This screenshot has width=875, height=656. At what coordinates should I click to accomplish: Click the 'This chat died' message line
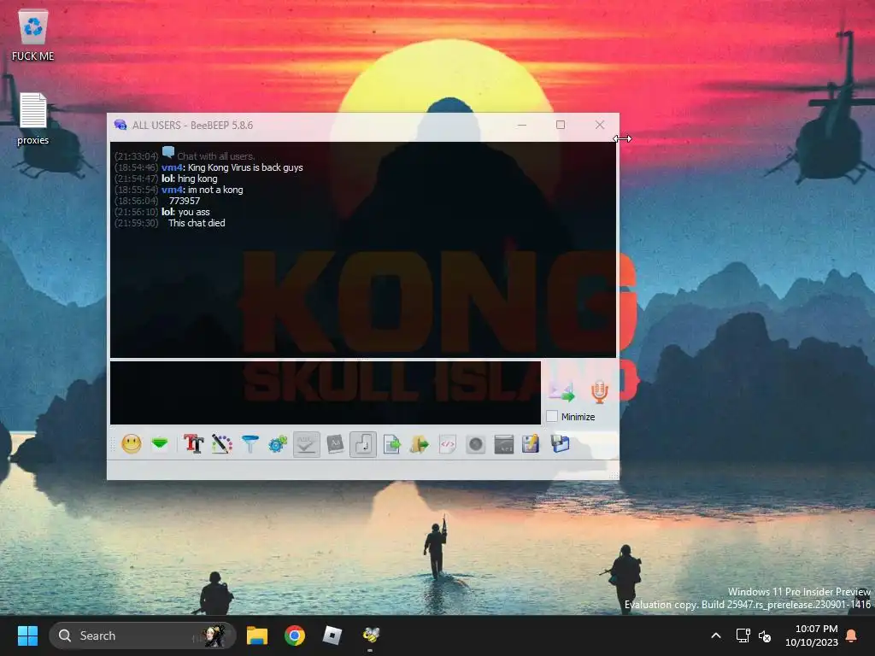(197, 223)
